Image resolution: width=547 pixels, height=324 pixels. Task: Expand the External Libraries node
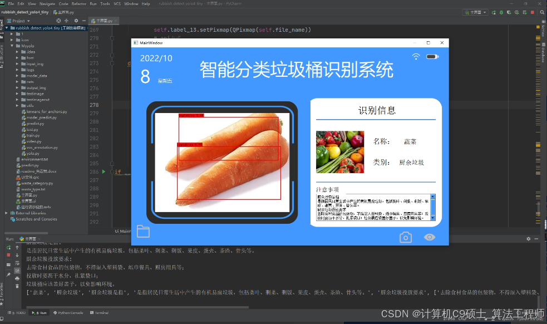click(7, 213)
